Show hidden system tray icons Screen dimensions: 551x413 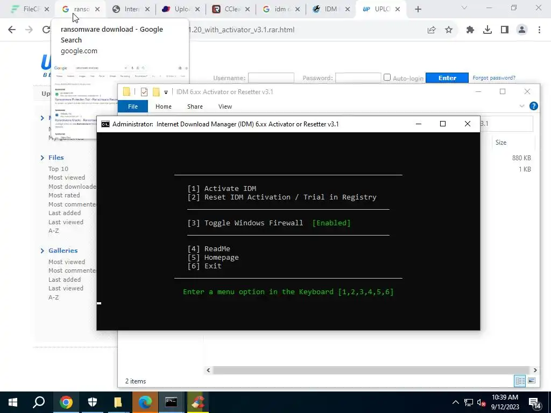coord(455,402)
